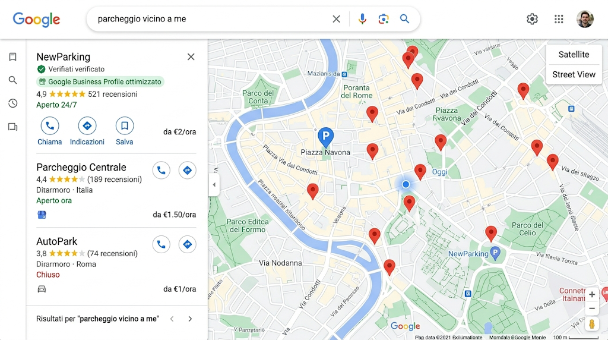This screenshot has width=608, height=340.
Task: Click the Piazza Navona map label
Action: pyautogui.click(x=325, y=153)
